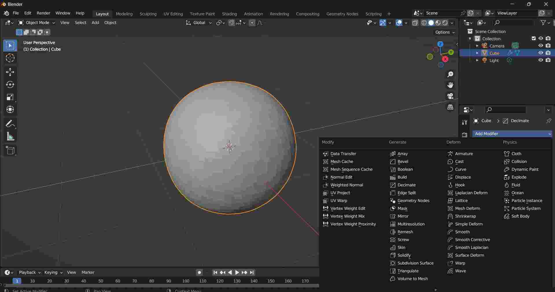Screen dimensions: 555x292
Task: Expand Light in outliner
Action: [x=477, y=60]
